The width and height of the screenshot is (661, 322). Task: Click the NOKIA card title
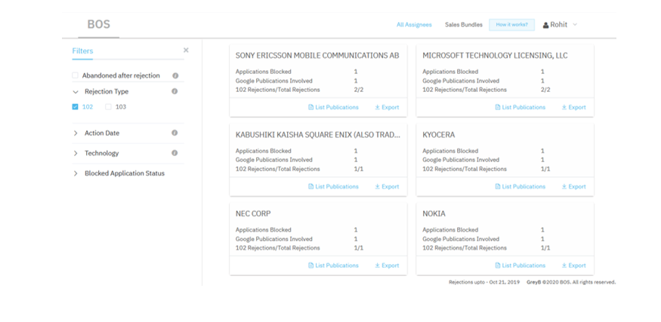pyautogui.click(x=434, y=214)
